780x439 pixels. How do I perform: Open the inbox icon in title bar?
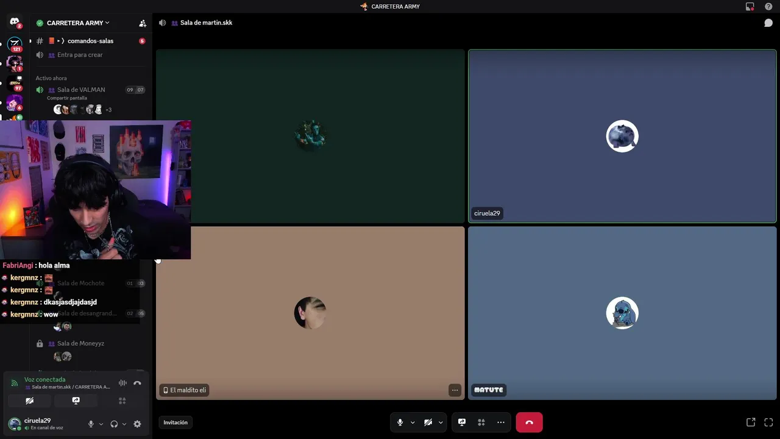pyautogui.click(x=750, y=7)
